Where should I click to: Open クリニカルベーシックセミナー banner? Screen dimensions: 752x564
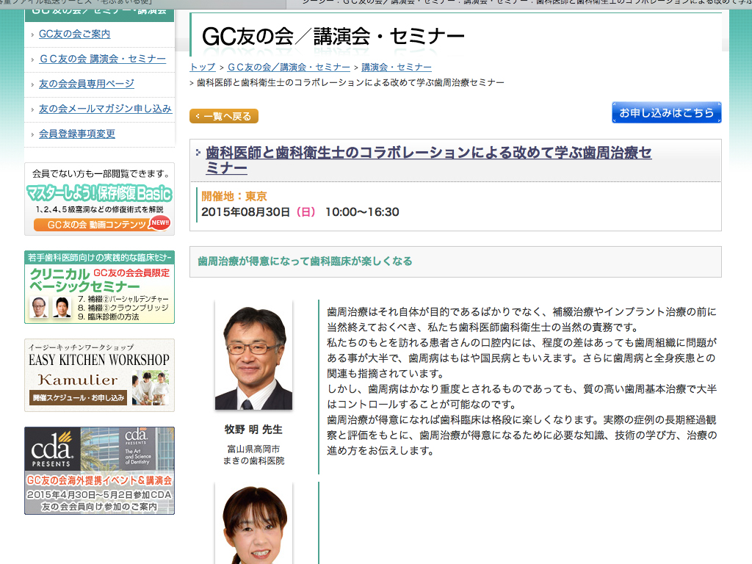tap(99, 287)
